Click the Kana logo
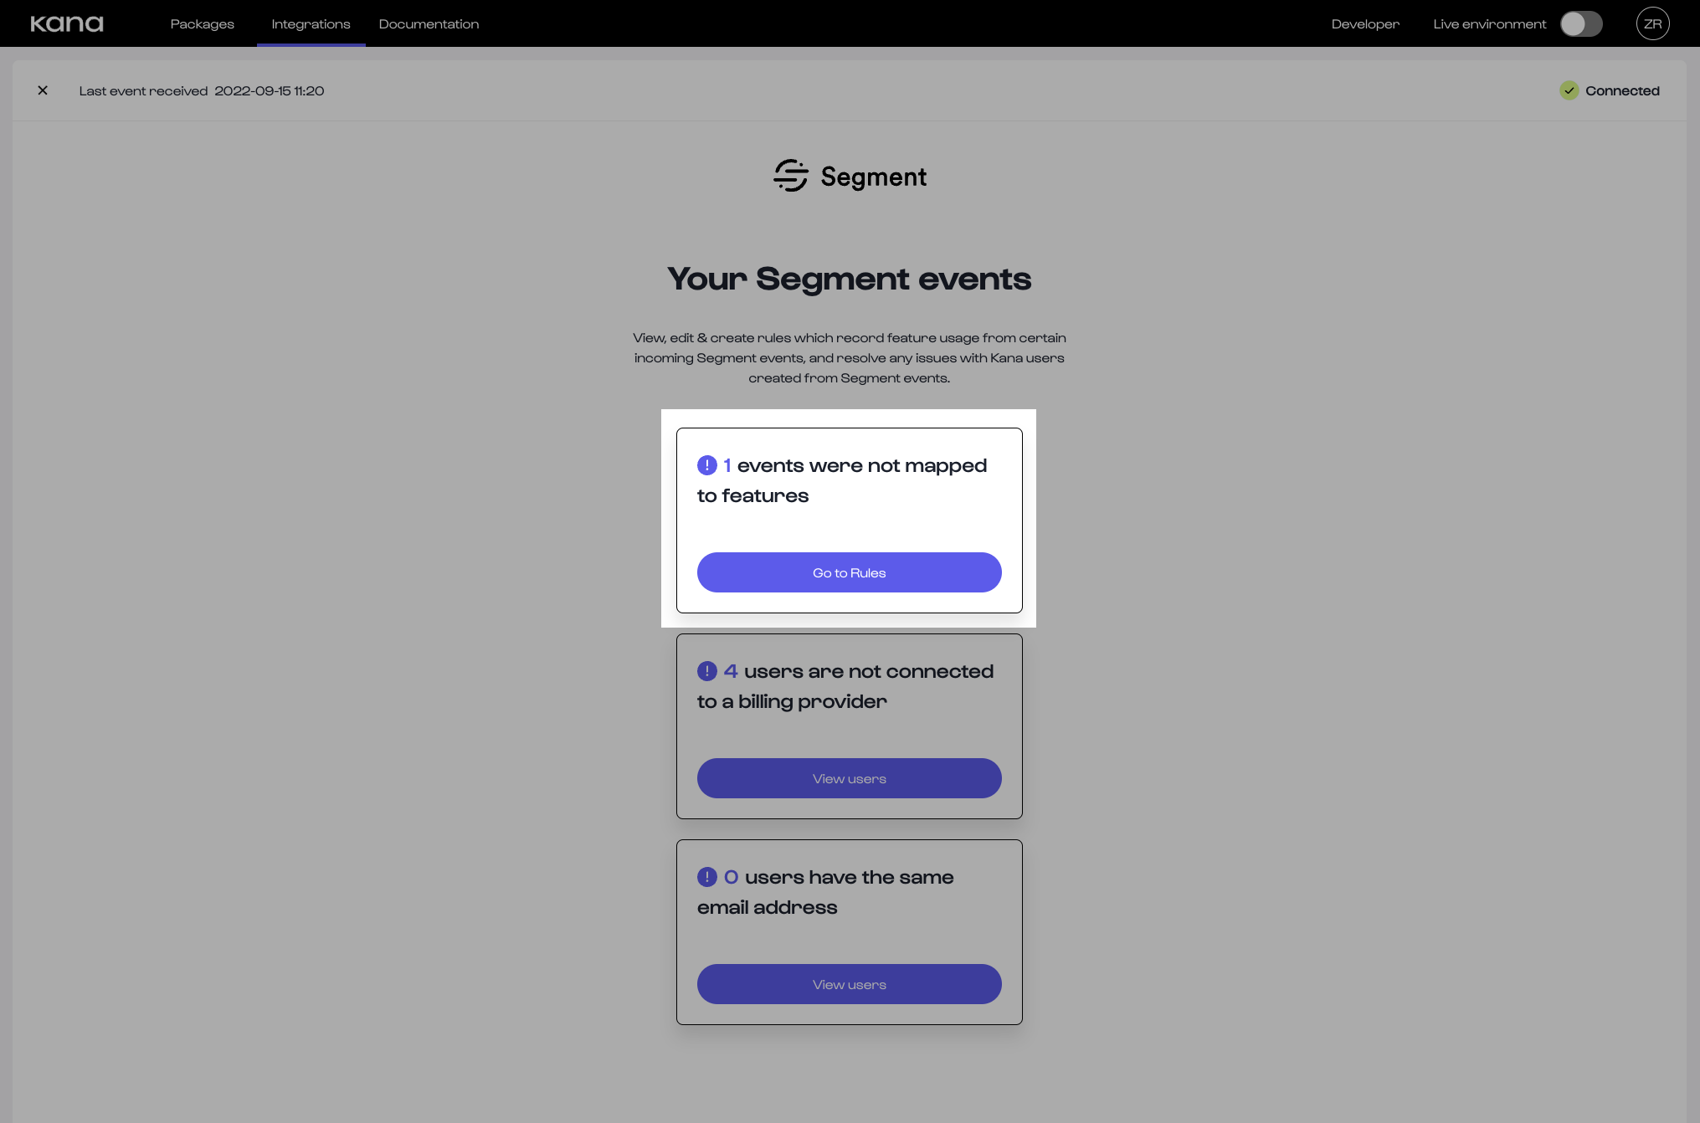 [67, 23]
